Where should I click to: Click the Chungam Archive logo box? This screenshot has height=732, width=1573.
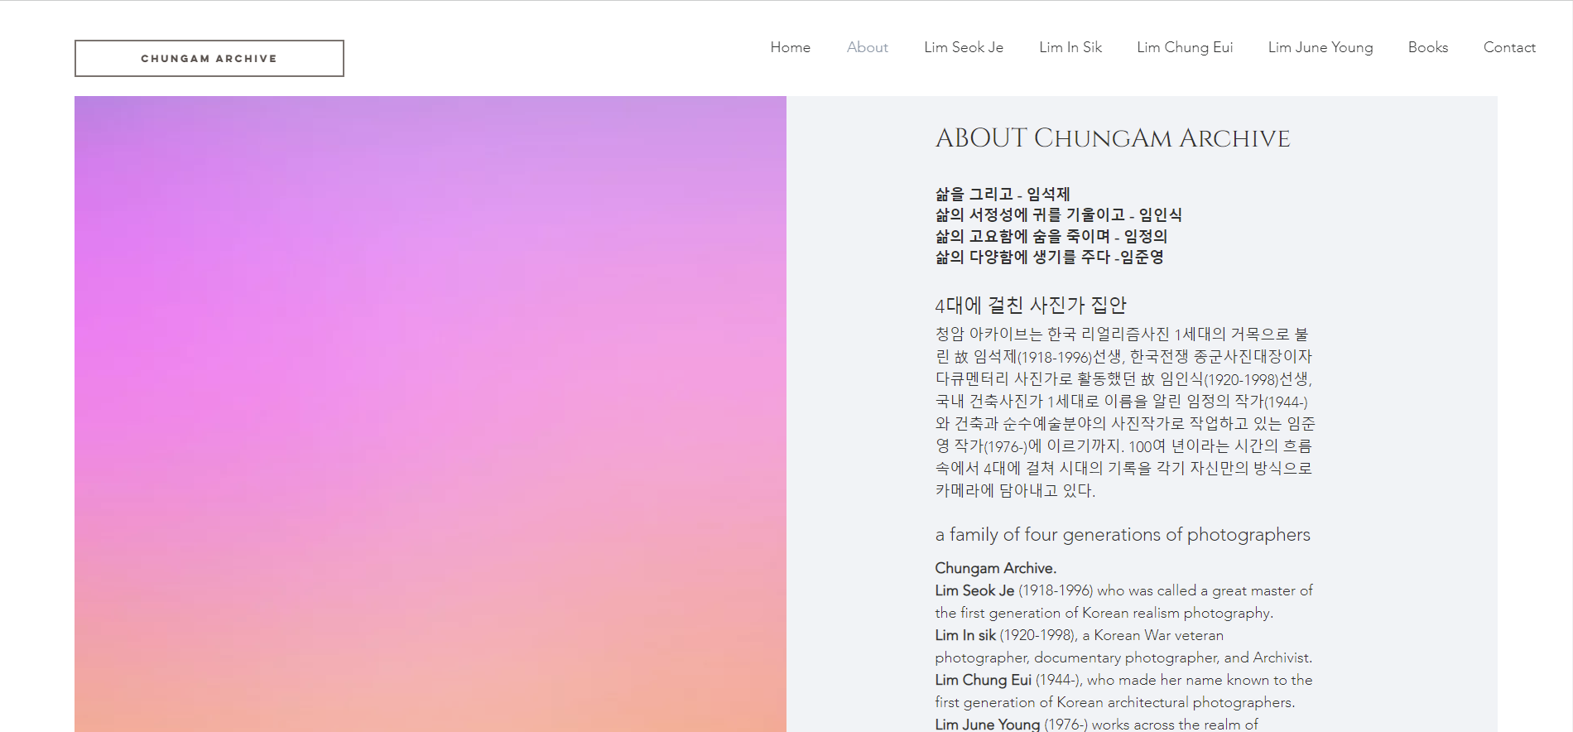[209, 59]
